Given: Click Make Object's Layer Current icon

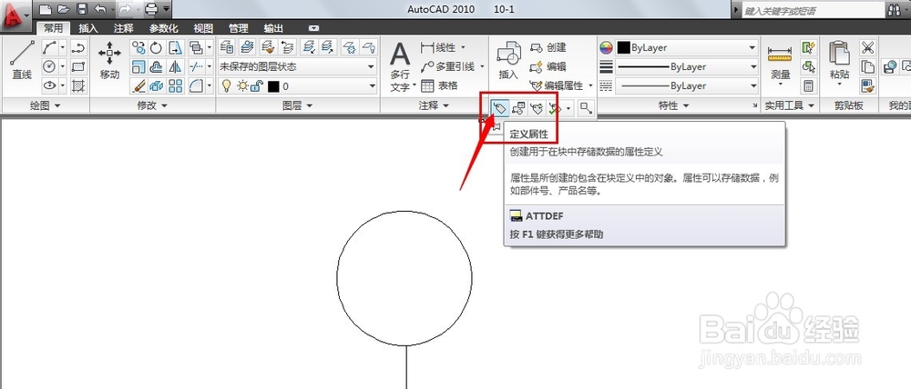Looking at the screenshot, I should click(x=248, y=47).
